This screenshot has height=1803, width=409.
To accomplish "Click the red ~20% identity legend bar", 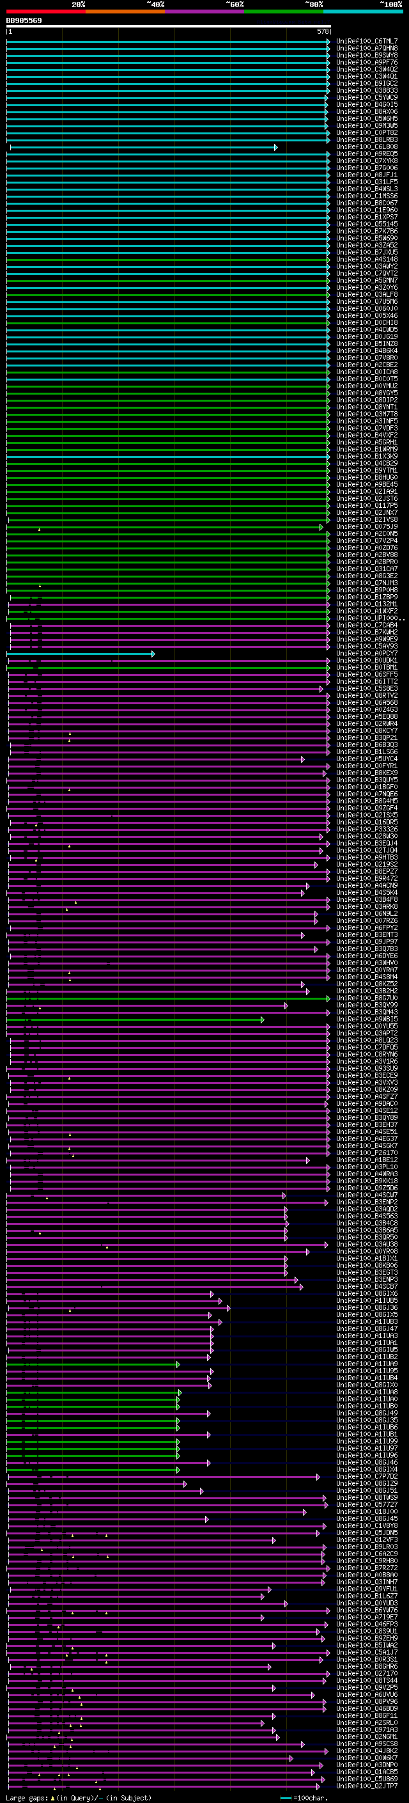I will 45,12.
